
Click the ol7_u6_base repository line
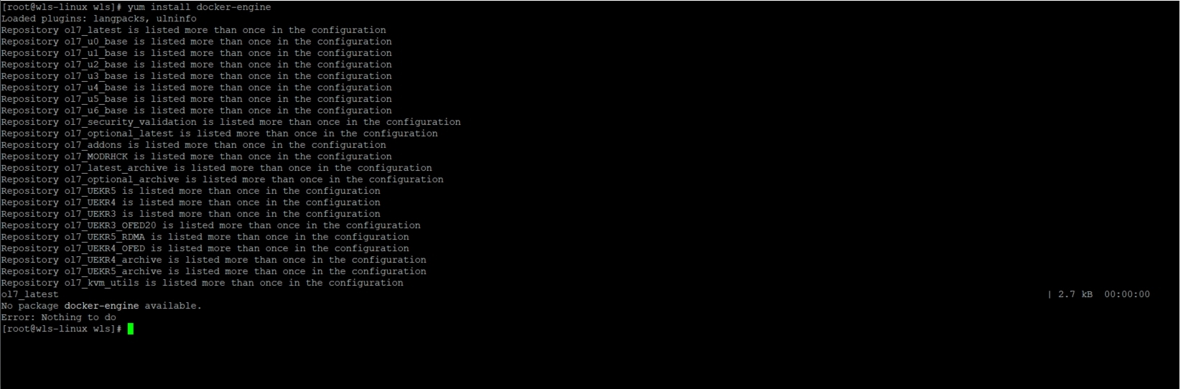coord(196,111)
